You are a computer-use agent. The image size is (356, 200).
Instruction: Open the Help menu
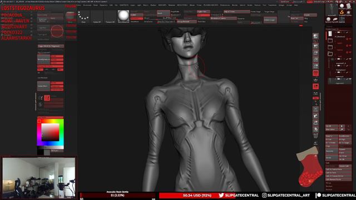tap(296, 5)
